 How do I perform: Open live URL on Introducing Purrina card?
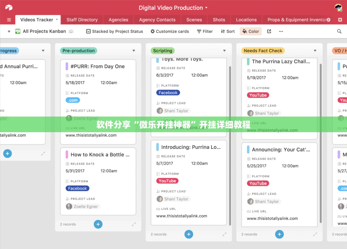tap(182, 216)
